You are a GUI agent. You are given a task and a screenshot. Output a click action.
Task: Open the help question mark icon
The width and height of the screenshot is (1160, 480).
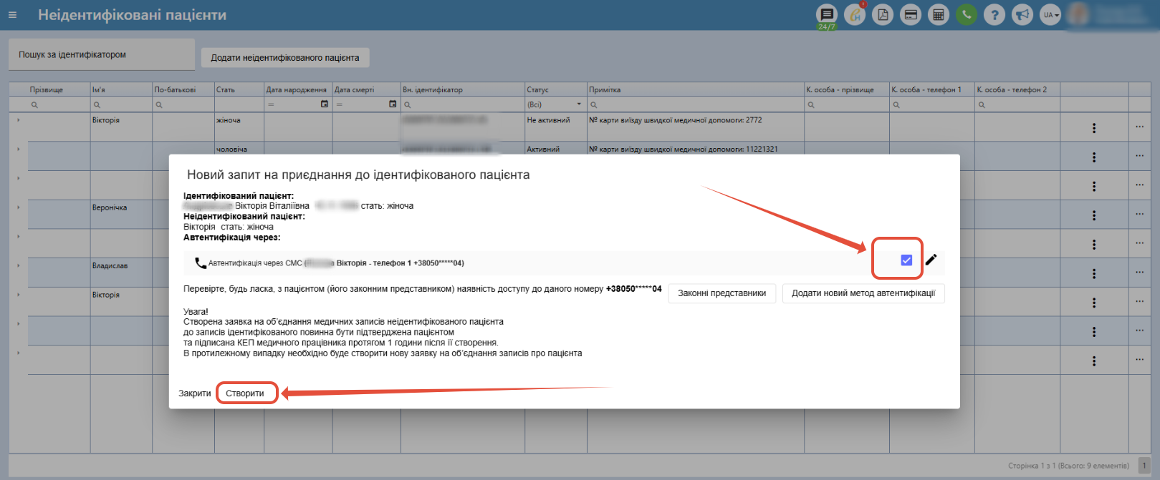994,14
